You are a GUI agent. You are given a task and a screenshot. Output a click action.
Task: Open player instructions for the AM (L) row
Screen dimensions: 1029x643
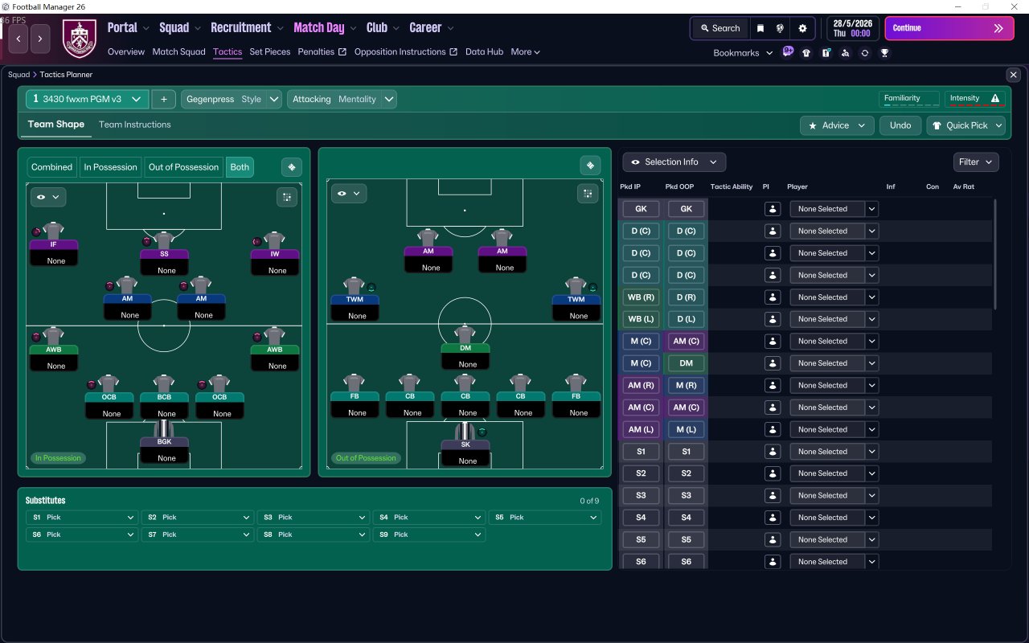pos(773,429)
